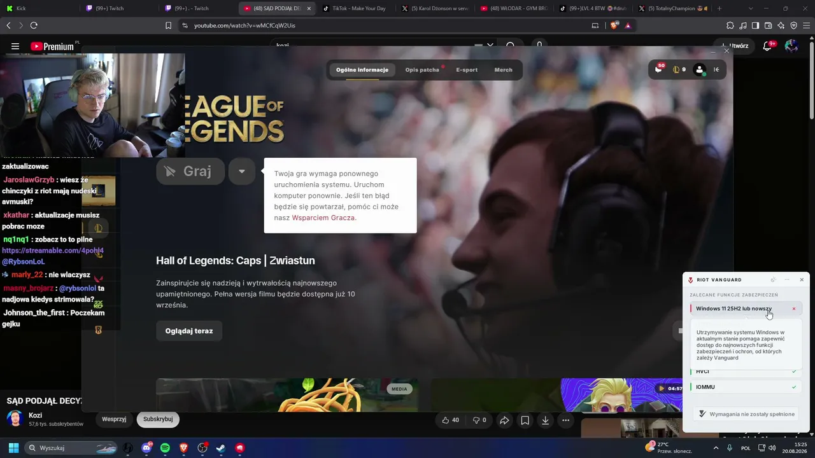Viewport: 815px width, 458px height.
Task: Close the Riot Vanguard popup
Action: 802,280
